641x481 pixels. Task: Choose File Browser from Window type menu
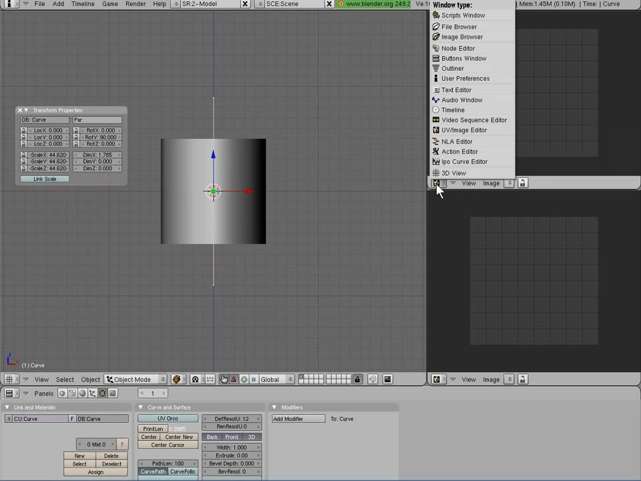coord(473,27)
